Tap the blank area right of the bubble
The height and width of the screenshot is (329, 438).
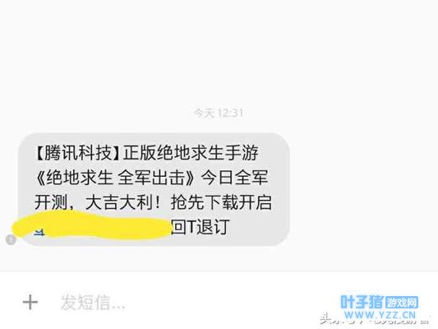click(363, 189)
